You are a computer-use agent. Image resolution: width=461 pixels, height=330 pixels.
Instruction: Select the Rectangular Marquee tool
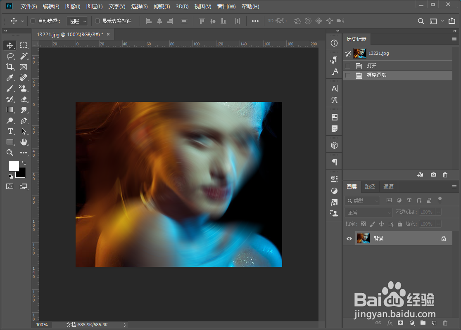(x=24, y=45)
